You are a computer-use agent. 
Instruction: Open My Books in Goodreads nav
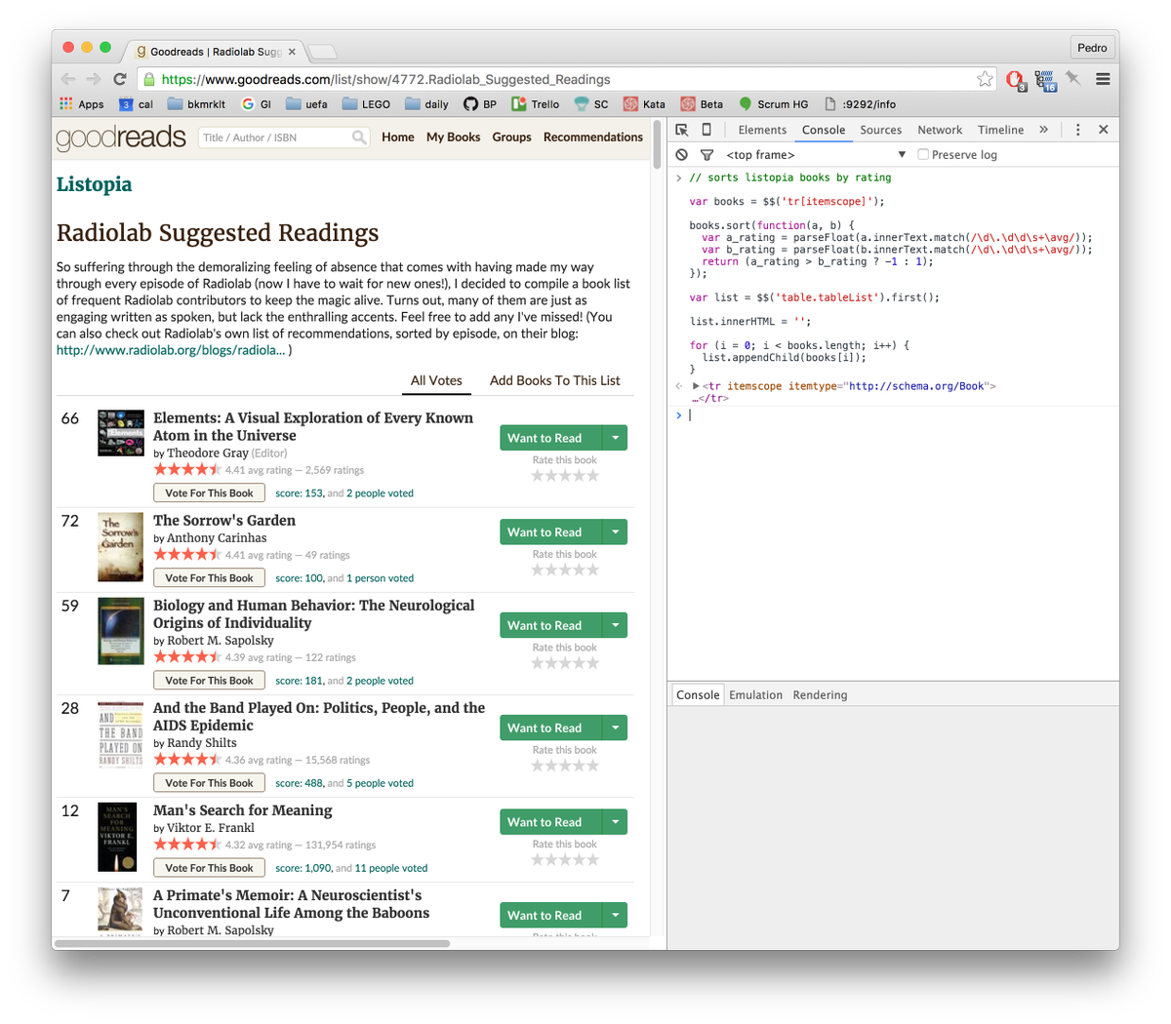(x=454, y=138)
